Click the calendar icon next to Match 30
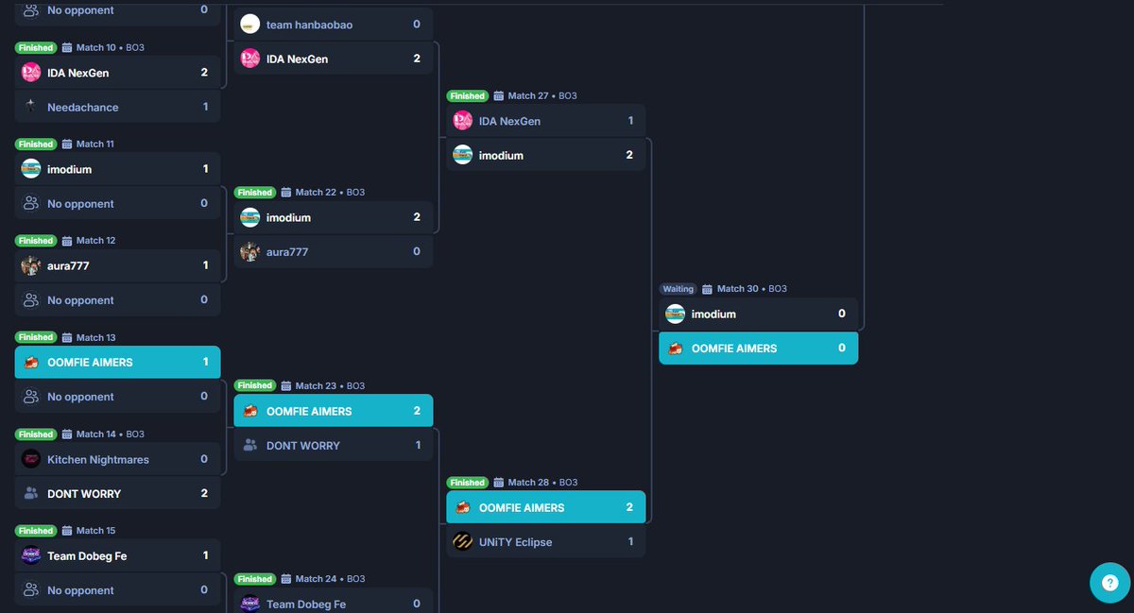Screen dimensions: 1134x613 [x=708, y=288]
